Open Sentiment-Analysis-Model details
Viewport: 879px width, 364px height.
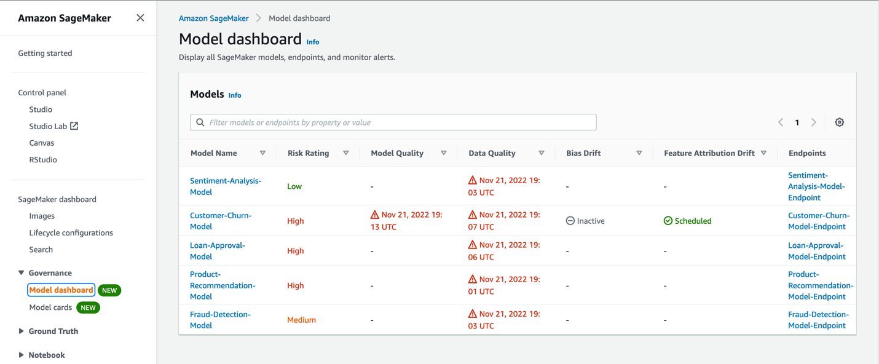click(226, 186)
